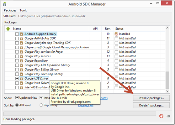Check the Google Analytics App Tracking SDK checkbox
The image size is (175, 125).
17,43
